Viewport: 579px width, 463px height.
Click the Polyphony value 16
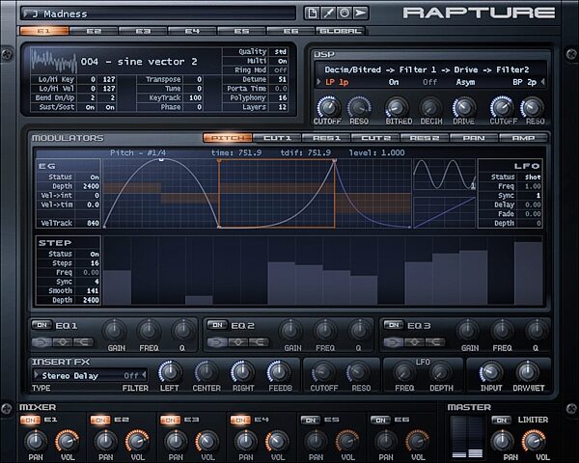coord(282,97)
